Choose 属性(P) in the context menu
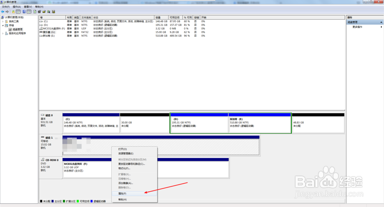The height and width of the screenshot is (207, 384). [134, 194]
